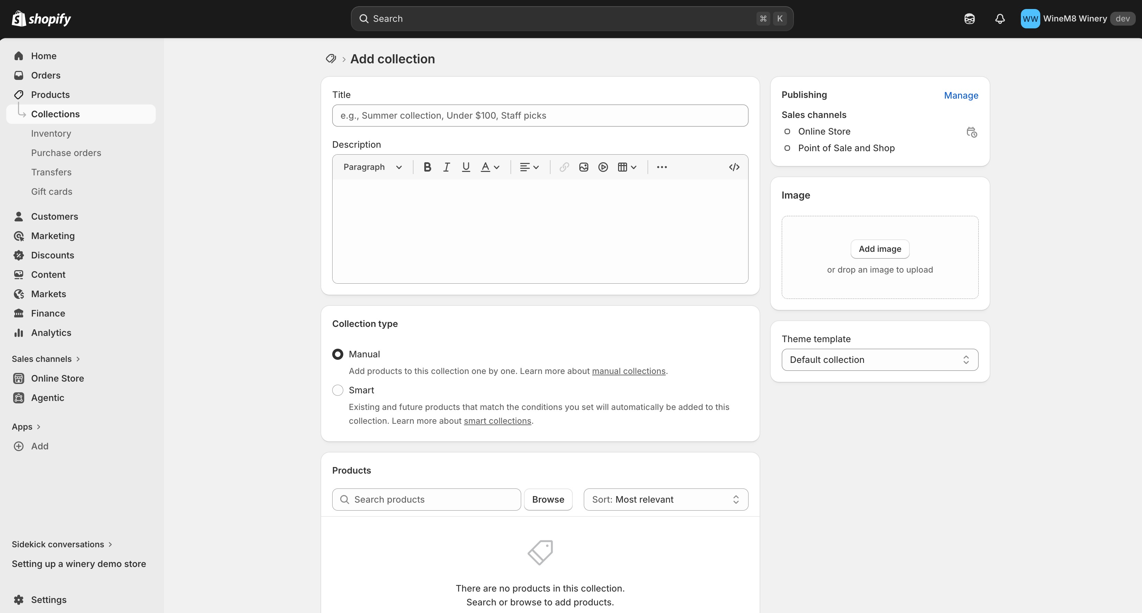Open the Paragraph style dropdown
The height and width of the screenshot is (613, 1142).
click(x=372, y=167)
